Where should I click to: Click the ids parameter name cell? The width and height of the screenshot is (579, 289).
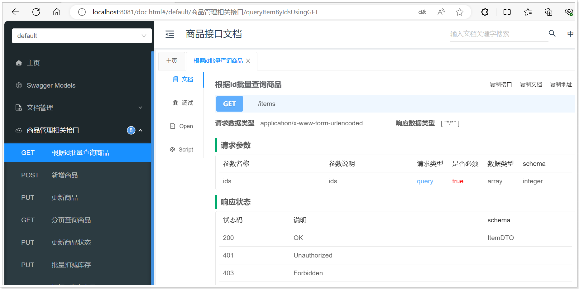227,181
